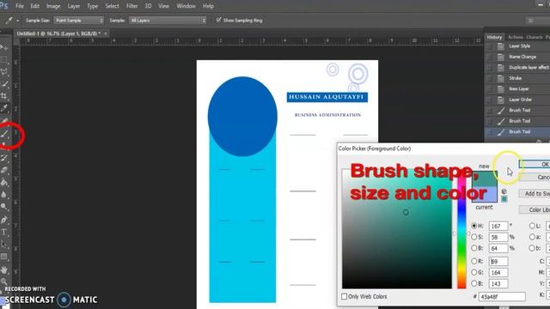Open the Filter menu
550x309 pixels.
coord(131,6)
